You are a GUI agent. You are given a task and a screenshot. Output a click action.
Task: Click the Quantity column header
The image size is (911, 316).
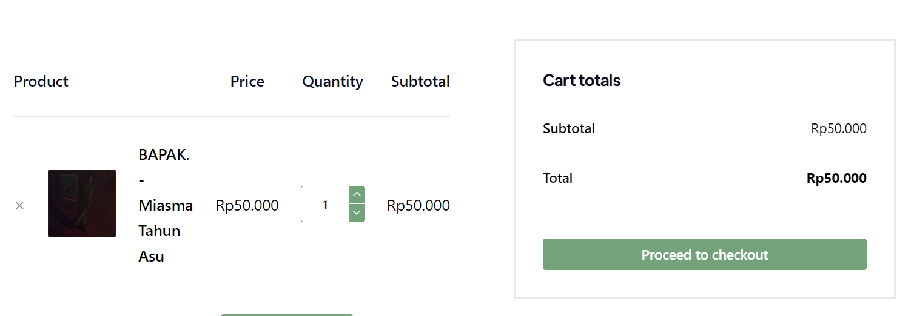tap(332, 82)
